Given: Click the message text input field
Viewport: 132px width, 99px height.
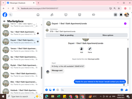Looking at the screenshot, I should [x=91, y=90].
